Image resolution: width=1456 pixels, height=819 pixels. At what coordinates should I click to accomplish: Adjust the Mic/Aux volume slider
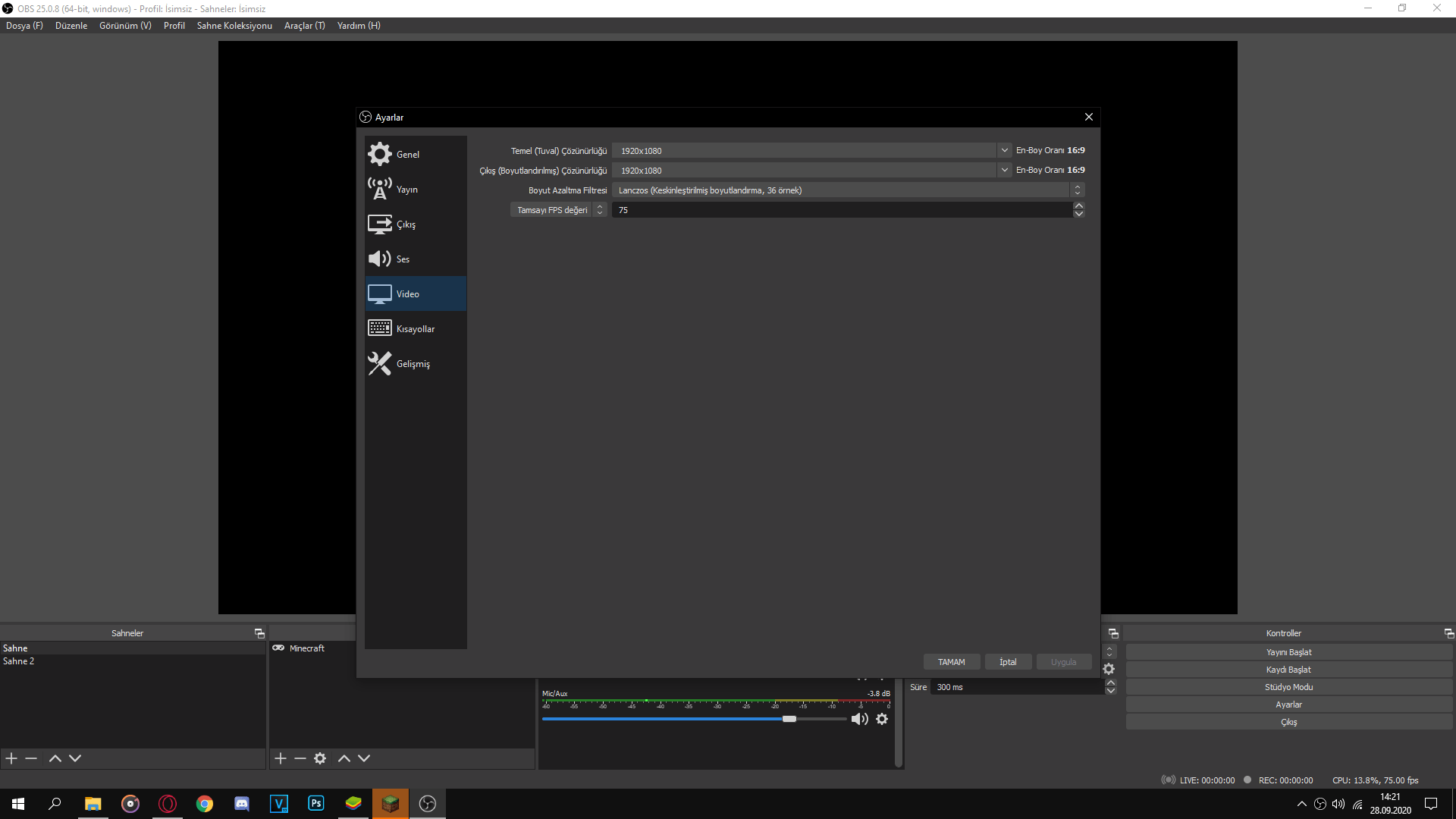(789, 719)
